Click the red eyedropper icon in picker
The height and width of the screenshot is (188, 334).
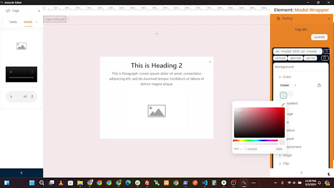point(283,105)
